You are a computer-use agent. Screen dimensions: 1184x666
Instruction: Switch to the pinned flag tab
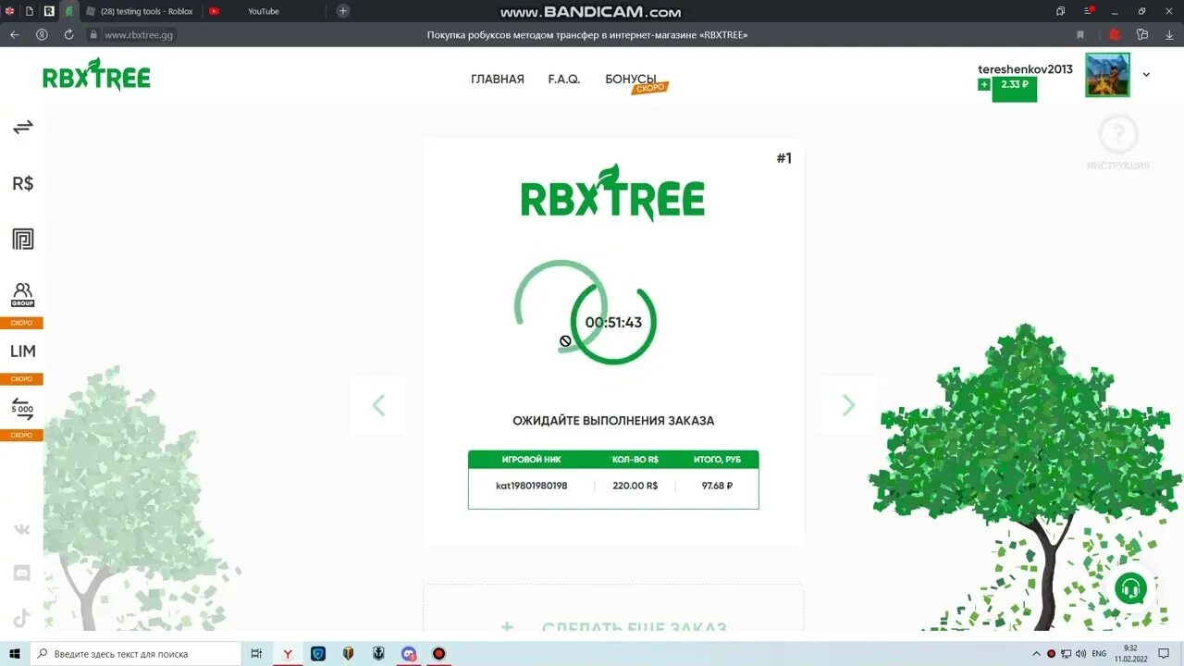(9, 11)
